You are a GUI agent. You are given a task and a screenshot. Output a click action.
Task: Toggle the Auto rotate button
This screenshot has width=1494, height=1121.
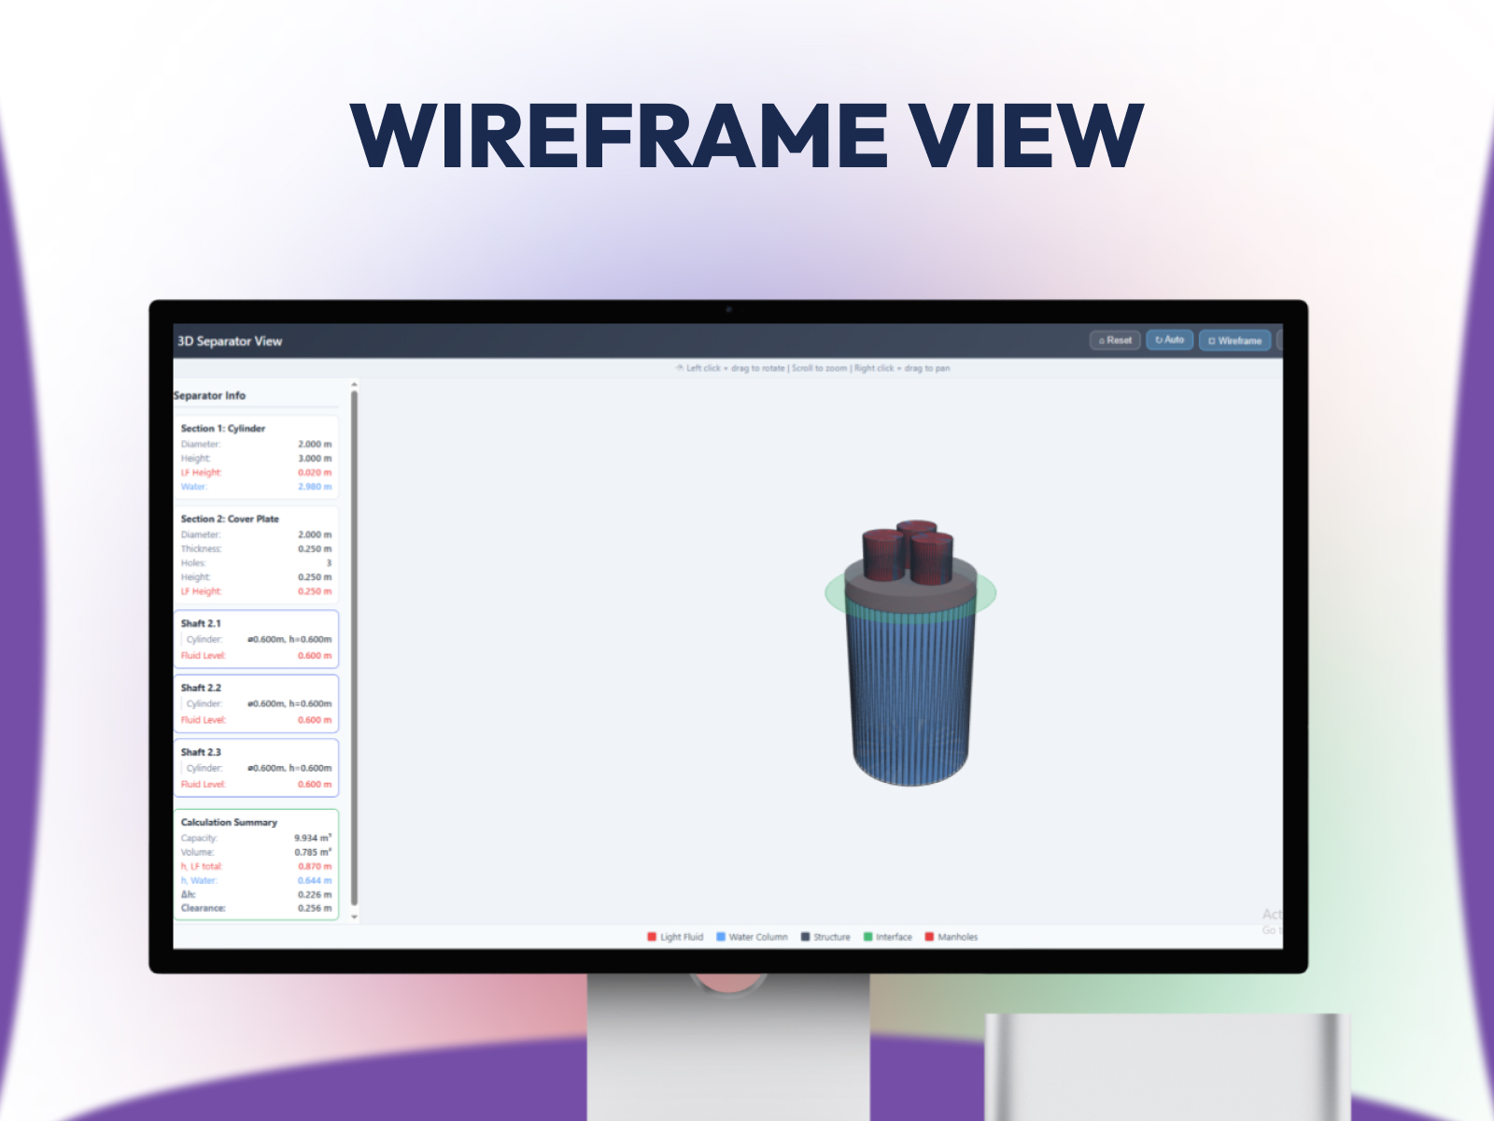1169,340
